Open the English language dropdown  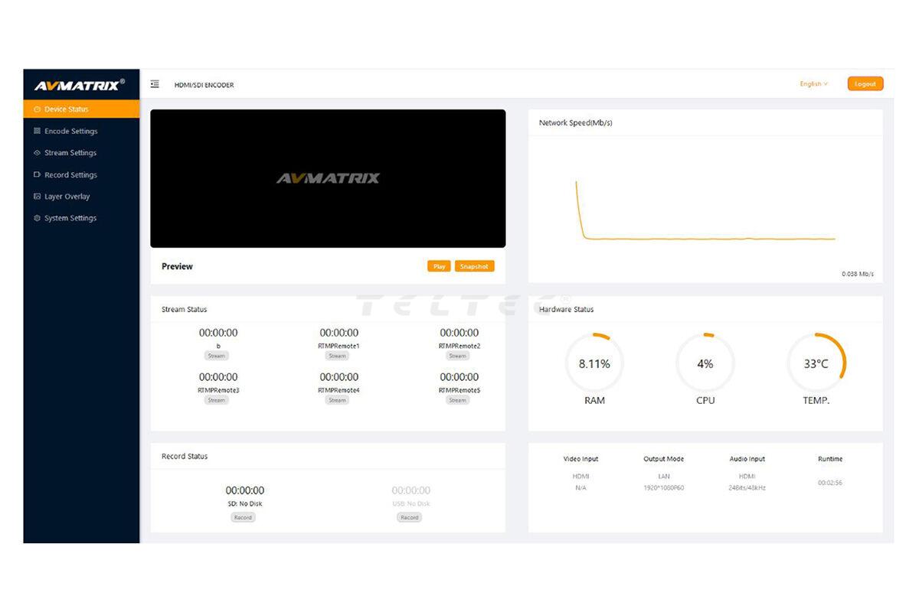[x=813, y=84]
